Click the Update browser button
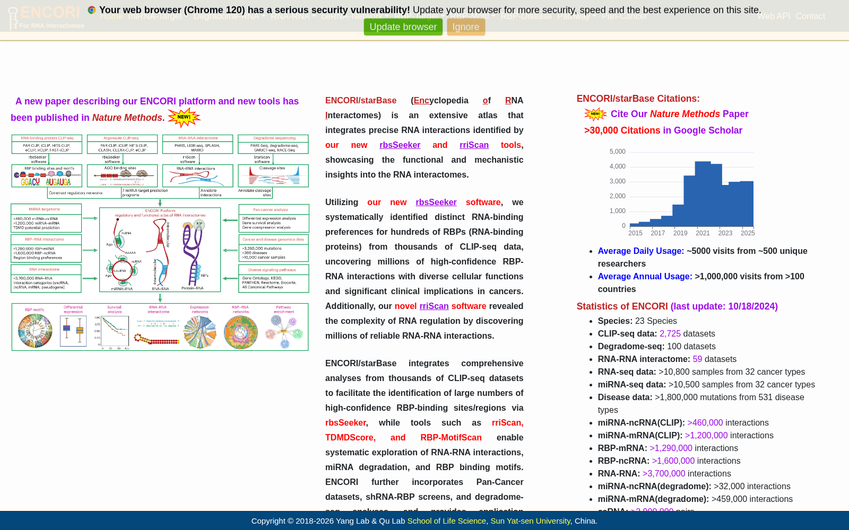Image resolution: width=849 pixels, height=530 pixels. pyautogui.click(x=403, y=27)
